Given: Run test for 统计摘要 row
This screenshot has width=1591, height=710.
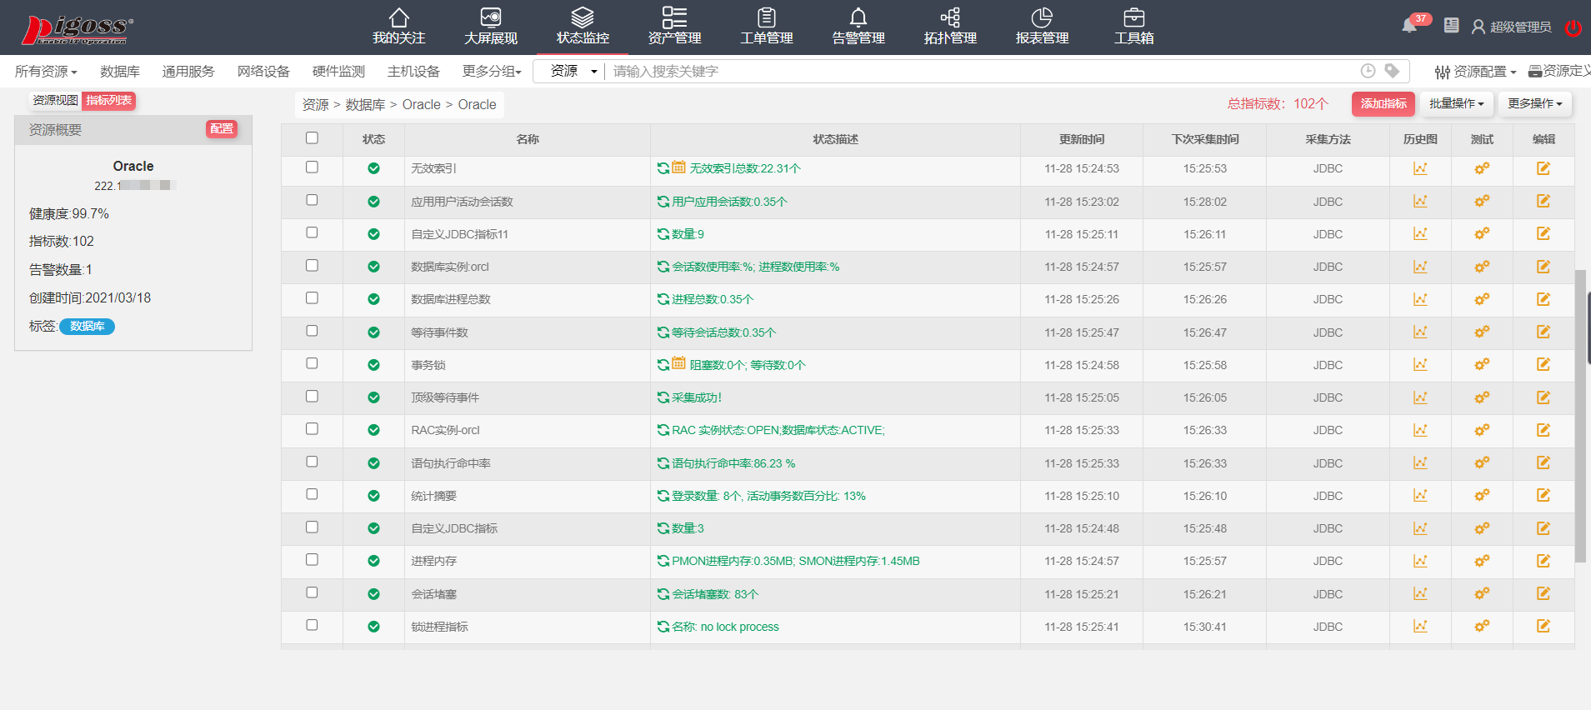Looking at the screenshot, I should (x=1482, y=495).
